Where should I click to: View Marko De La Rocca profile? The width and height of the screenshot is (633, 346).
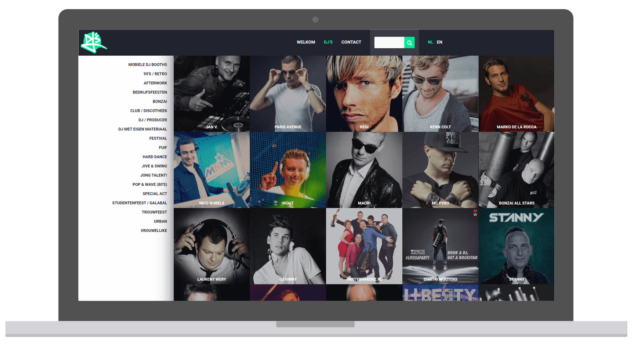[517, 94]
